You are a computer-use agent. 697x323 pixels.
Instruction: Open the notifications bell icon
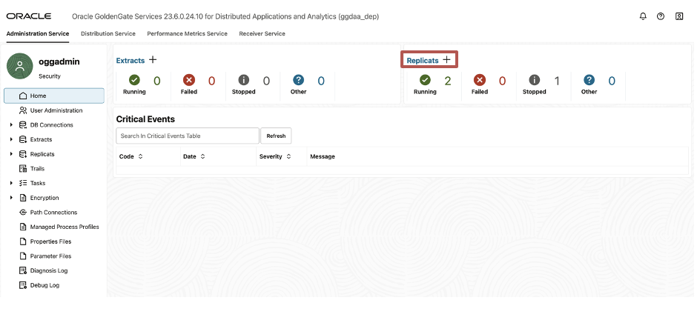tap(643, 16)
